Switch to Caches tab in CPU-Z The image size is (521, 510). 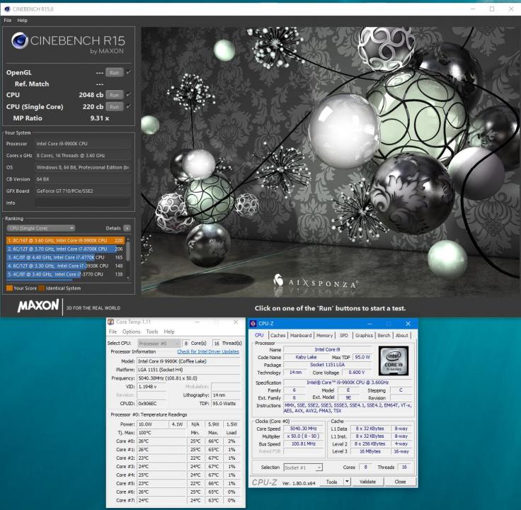tap(277, 336)
